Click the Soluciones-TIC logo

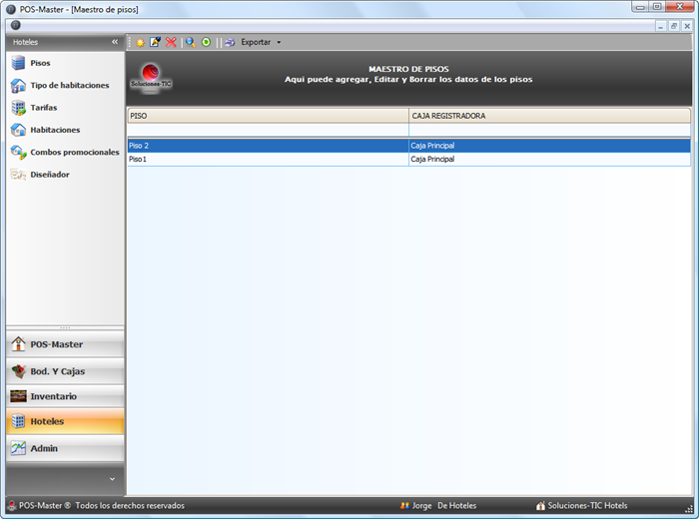pos(151,79)
